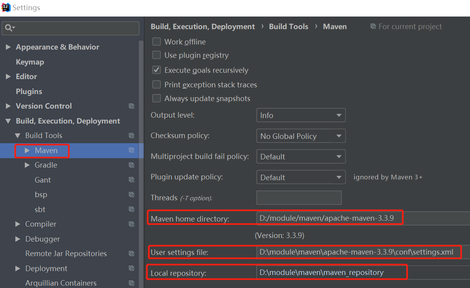Image resolution: width=470 pixels, height=288 pixels.
Task: Click the Local repository path field
Action: click(331, 272)
